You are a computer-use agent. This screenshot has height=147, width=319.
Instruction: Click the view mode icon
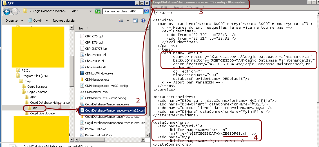tap(121, 21)
